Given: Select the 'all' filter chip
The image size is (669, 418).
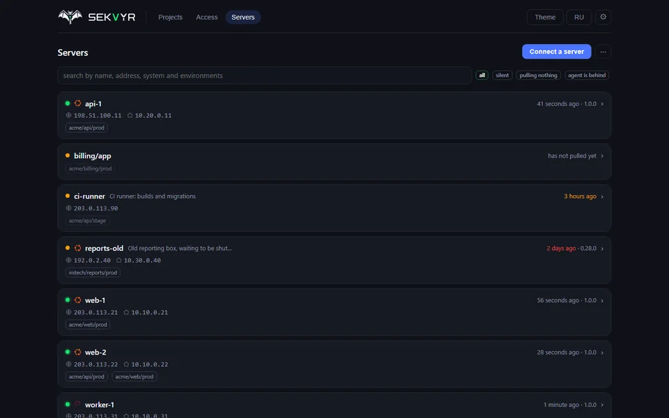Looking at the screenshot, I should point(482,75).
